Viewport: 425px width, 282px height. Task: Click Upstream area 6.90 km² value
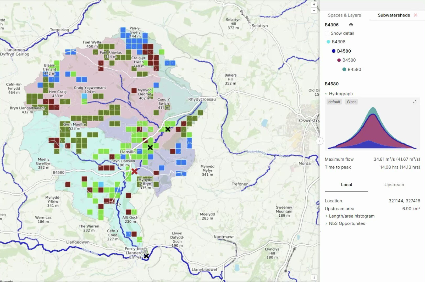tap(411, 208)
